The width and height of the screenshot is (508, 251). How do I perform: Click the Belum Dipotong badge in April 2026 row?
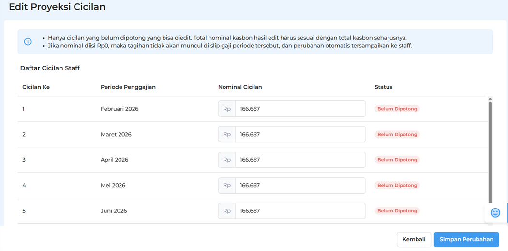click(x=397, y=160)
